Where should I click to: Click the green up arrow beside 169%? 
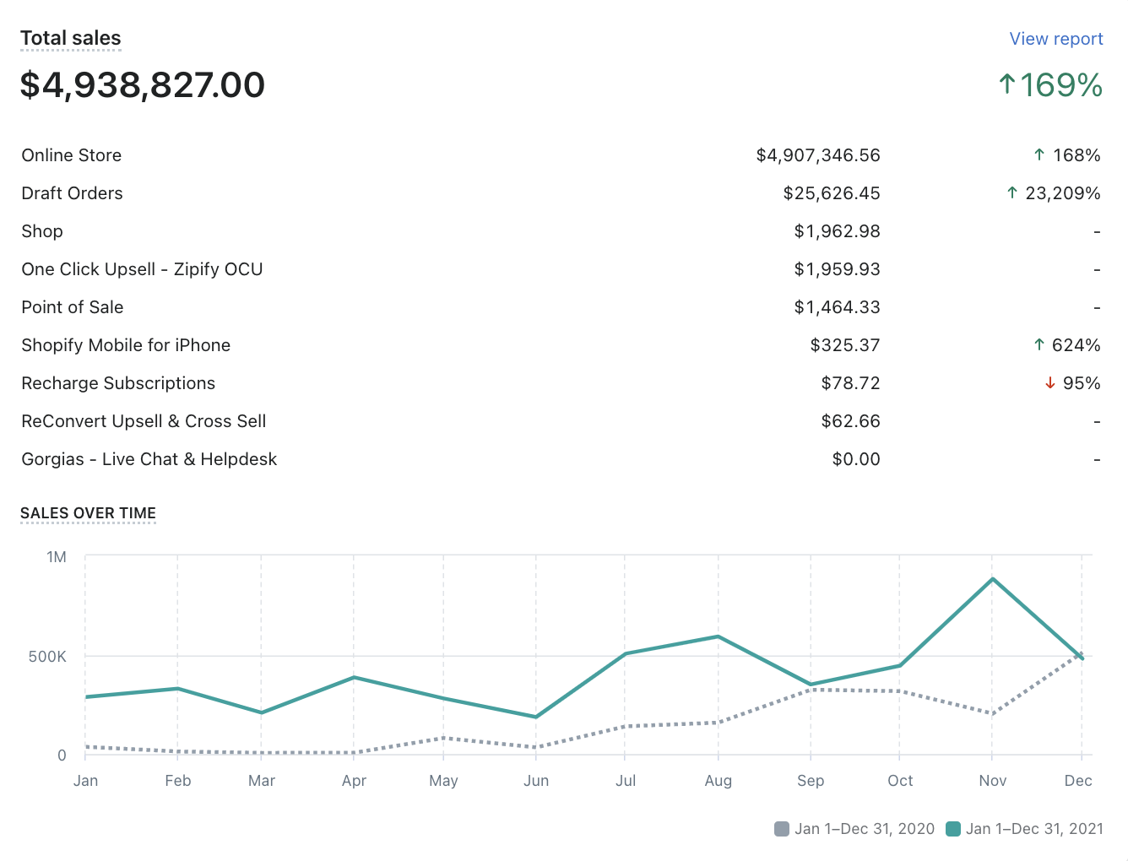(1006, 84)
